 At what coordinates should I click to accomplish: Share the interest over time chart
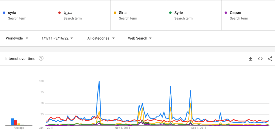point(270,59)
